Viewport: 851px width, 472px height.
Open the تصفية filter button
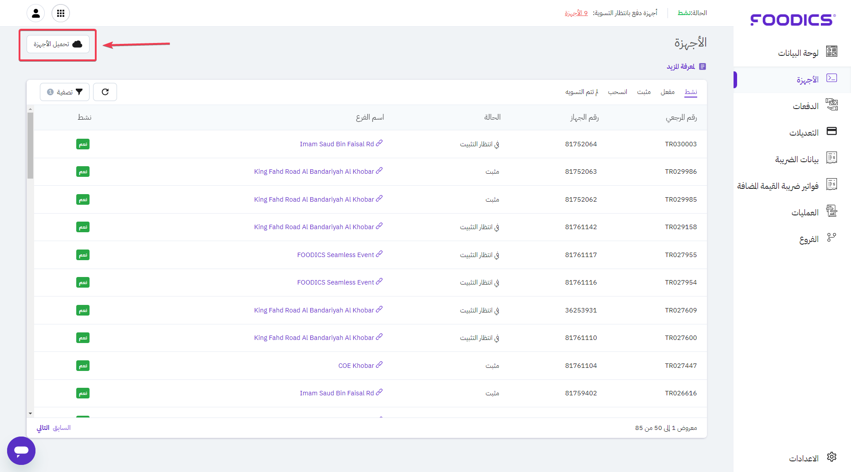pyautogui.click(x=65, y=92)
